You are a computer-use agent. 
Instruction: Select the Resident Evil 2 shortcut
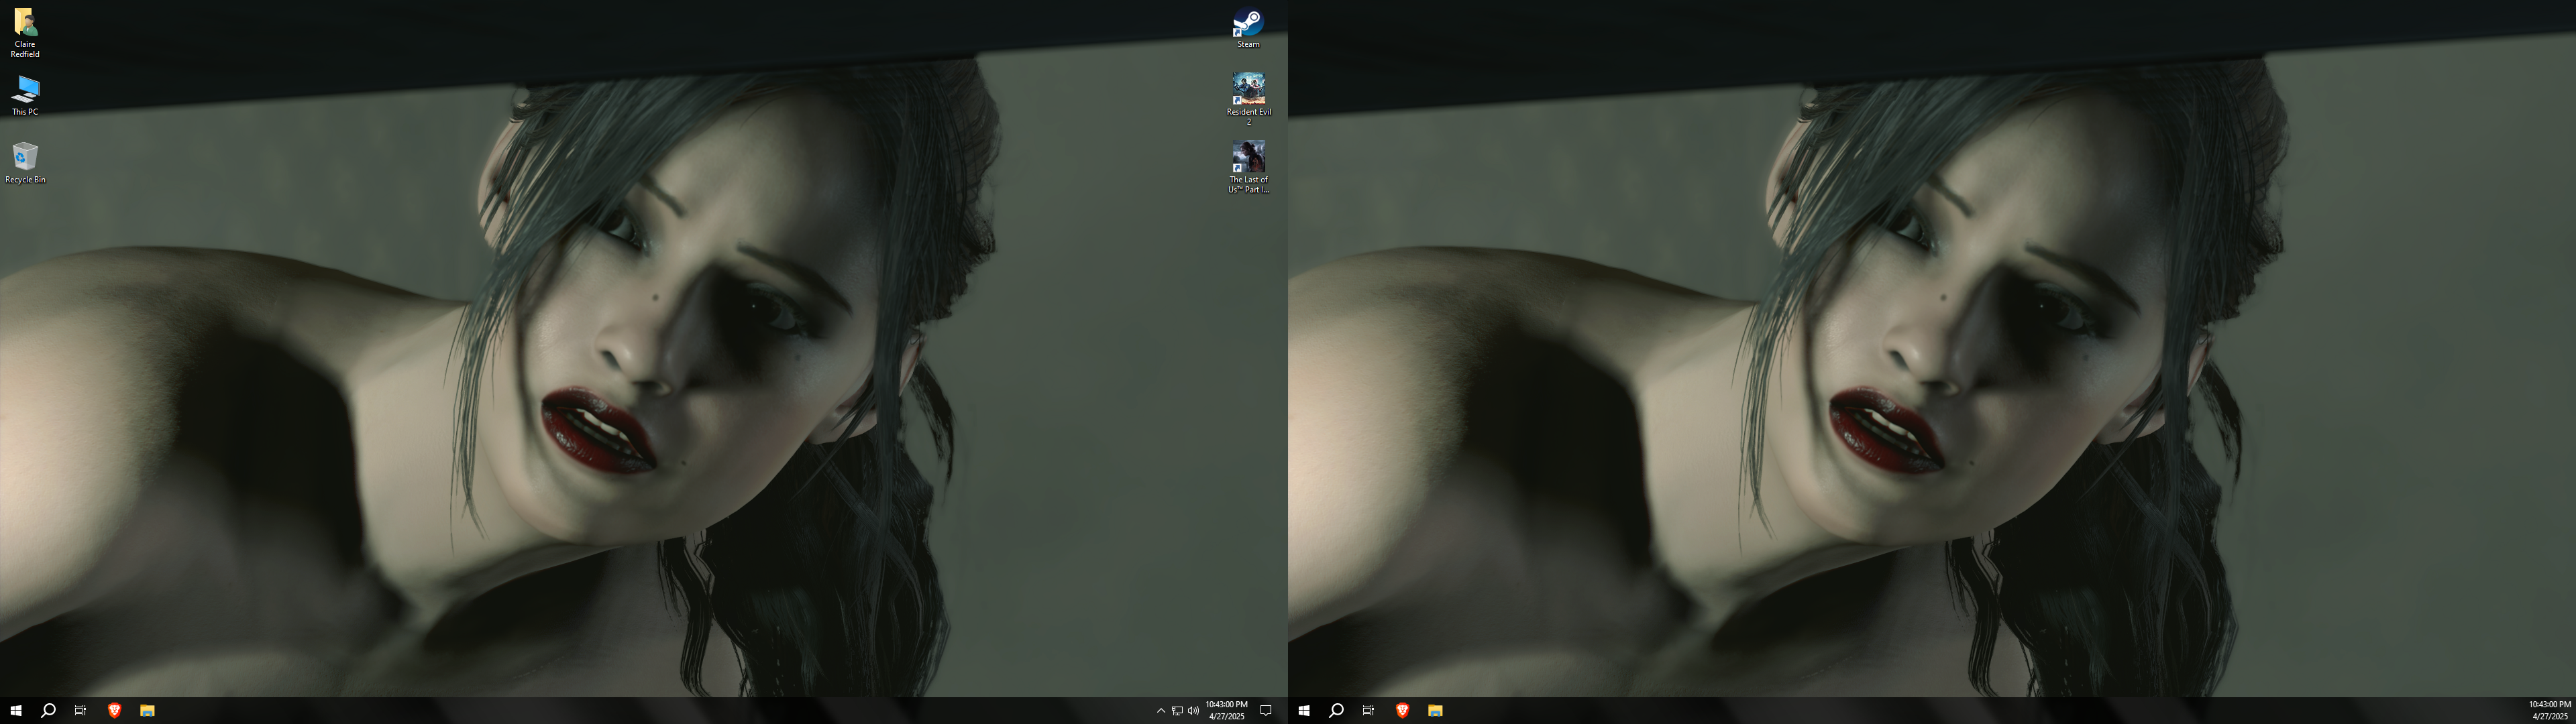point(1248,99)
